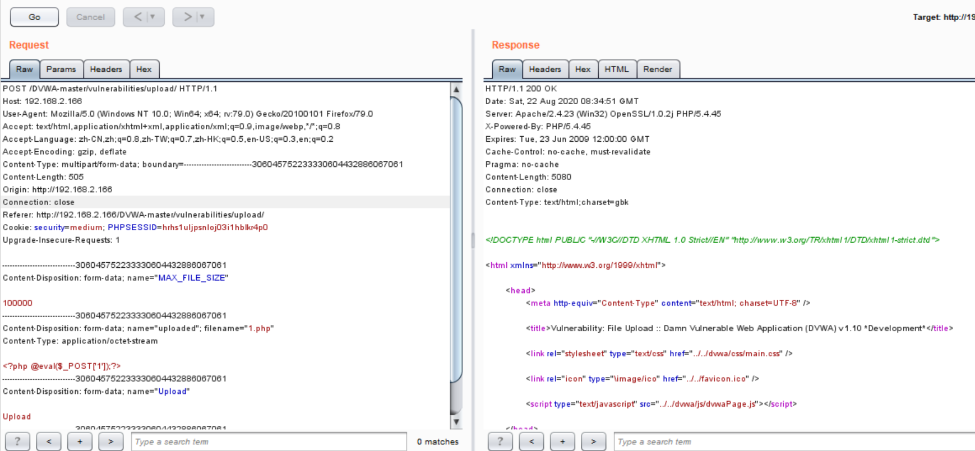Screen dimensions: 975x451
Task: Click the Cancel button
Action: [x=90, y=17]
